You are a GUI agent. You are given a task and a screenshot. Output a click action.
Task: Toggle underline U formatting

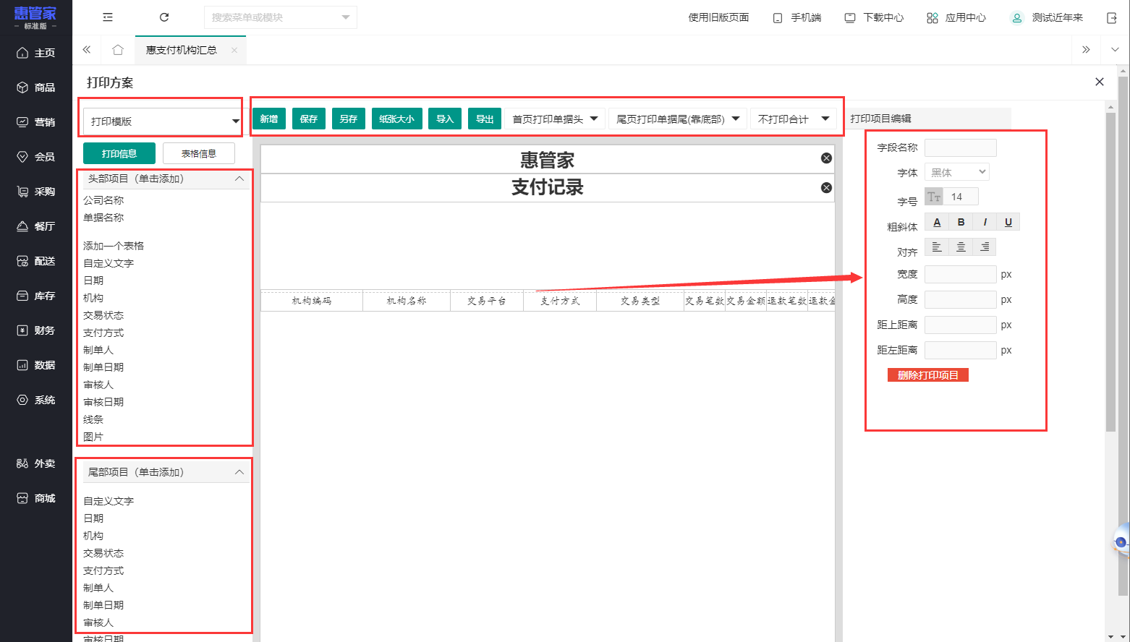(x=1008, y=222)
